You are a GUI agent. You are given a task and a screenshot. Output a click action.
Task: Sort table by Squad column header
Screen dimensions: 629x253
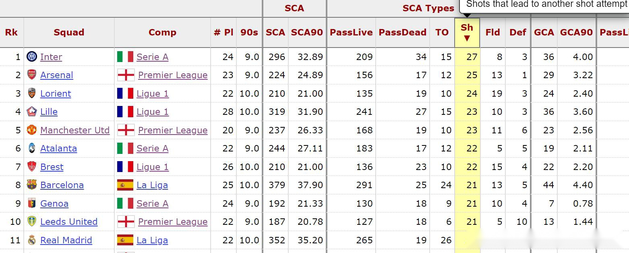pos(69,33)
